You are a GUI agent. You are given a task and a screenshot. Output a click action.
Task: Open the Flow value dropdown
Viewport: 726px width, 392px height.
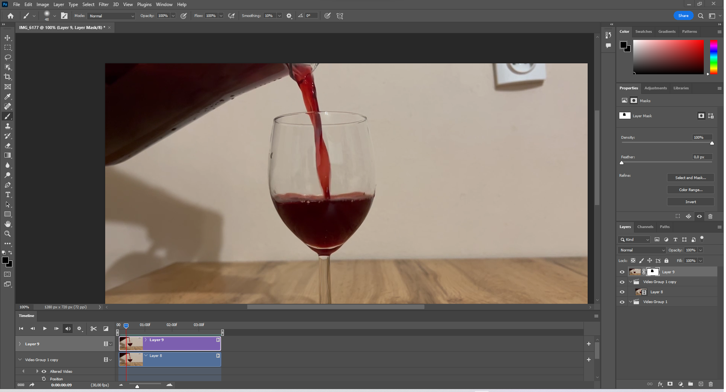[221, 16]
